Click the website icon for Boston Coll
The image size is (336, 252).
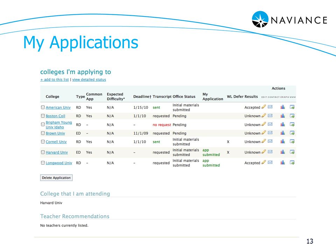pyautogui.click(x=292, y=116)
